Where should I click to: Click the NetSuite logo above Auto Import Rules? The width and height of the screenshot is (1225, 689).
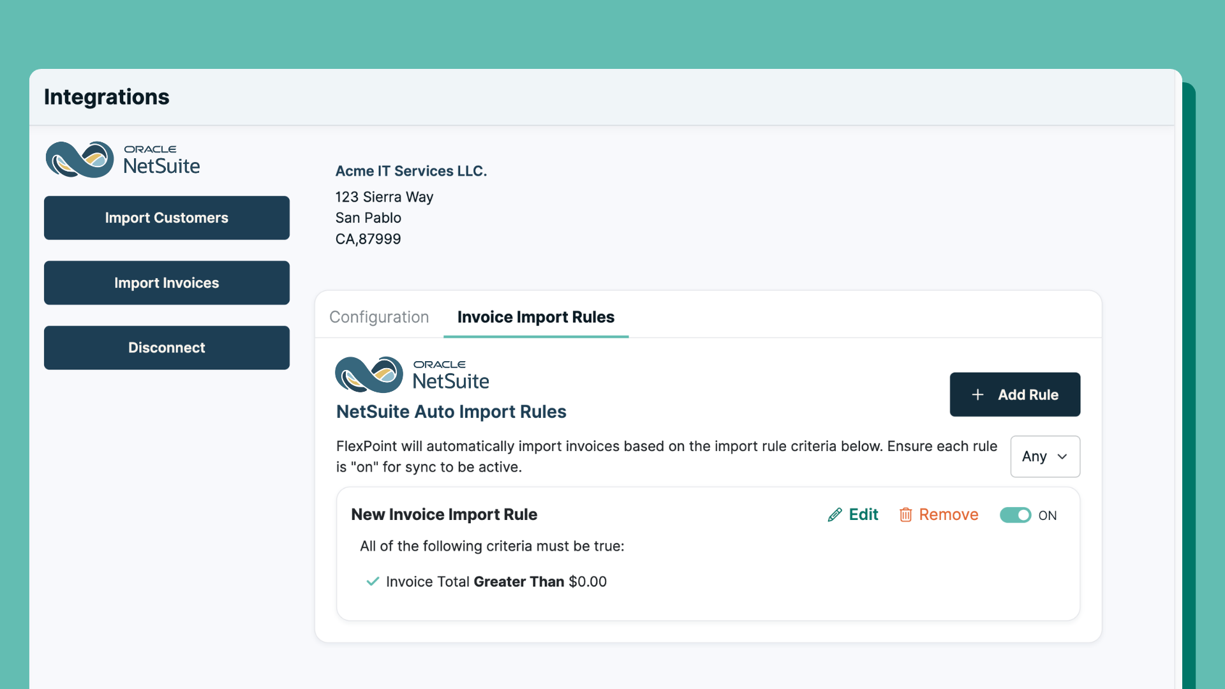412,374
